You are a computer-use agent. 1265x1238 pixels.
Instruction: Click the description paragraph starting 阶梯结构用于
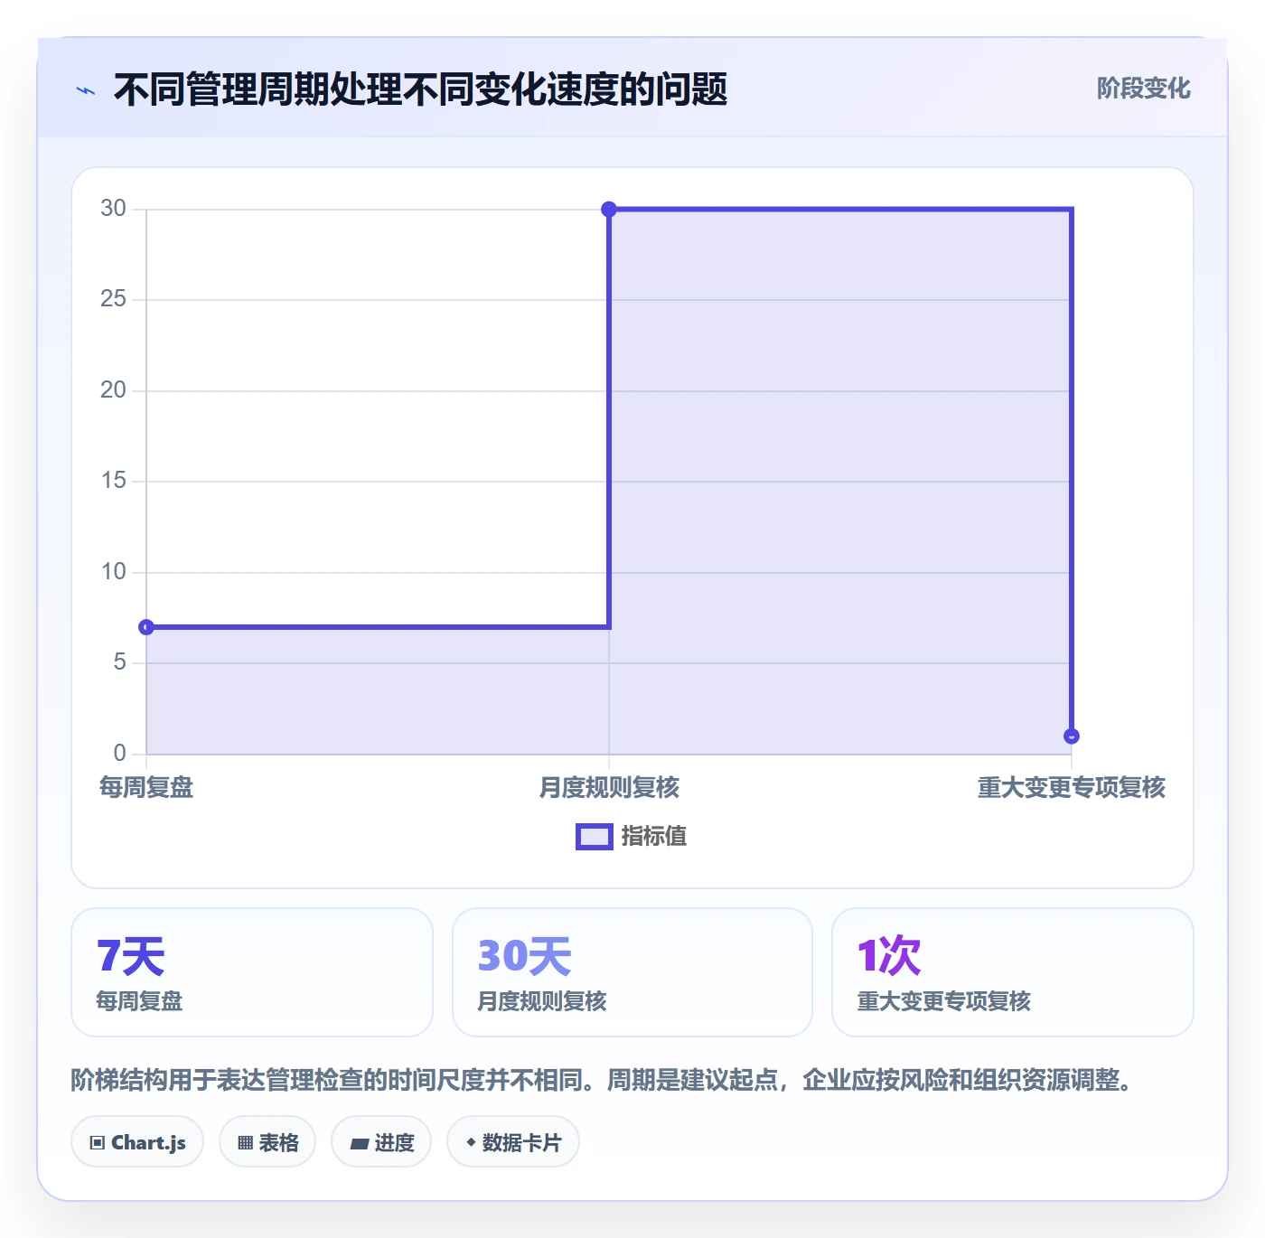click(604, 1080)
